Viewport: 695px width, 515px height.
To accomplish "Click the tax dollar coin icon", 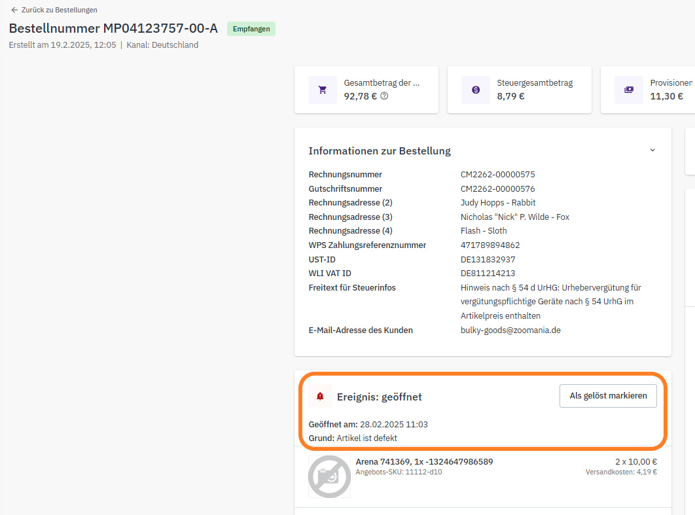I will 476,90.
